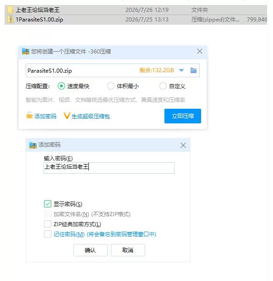Screen dimensions: 273x281
Task: Choose the 自定义 compression setting
Action: pyautogui.click(x=163, y=86)
